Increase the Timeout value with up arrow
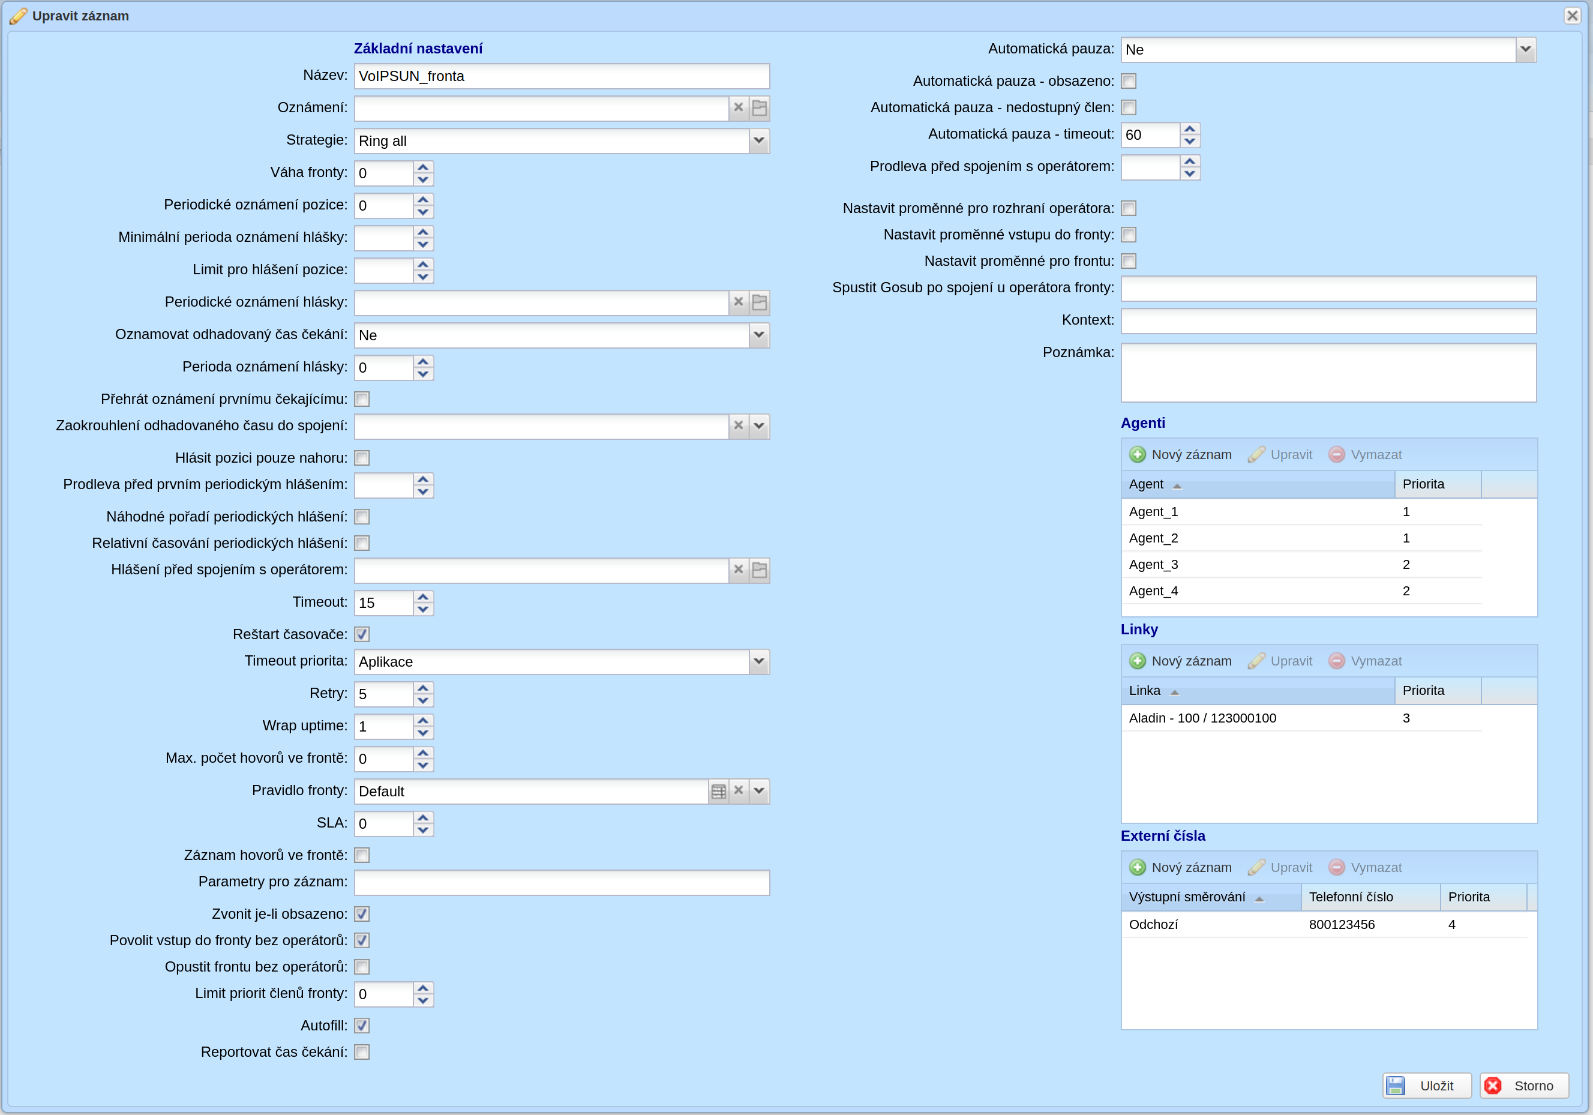This screenshot has height=1115, width=1593. [423, 597]
